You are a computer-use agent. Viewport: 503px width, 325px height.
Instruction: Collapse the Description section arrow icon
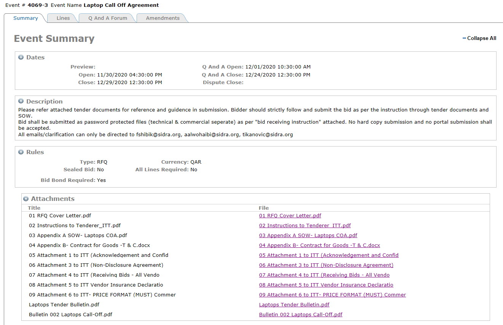(21, 102)
